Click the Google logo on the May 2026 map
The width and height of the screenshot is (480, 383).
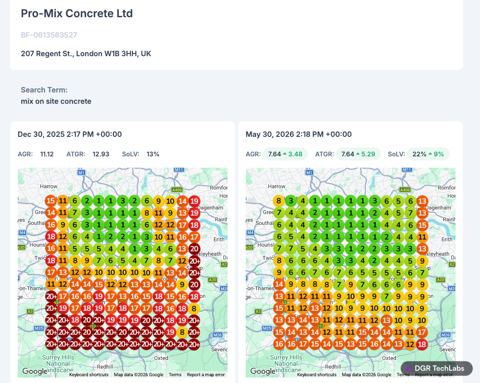click(262, 371)
